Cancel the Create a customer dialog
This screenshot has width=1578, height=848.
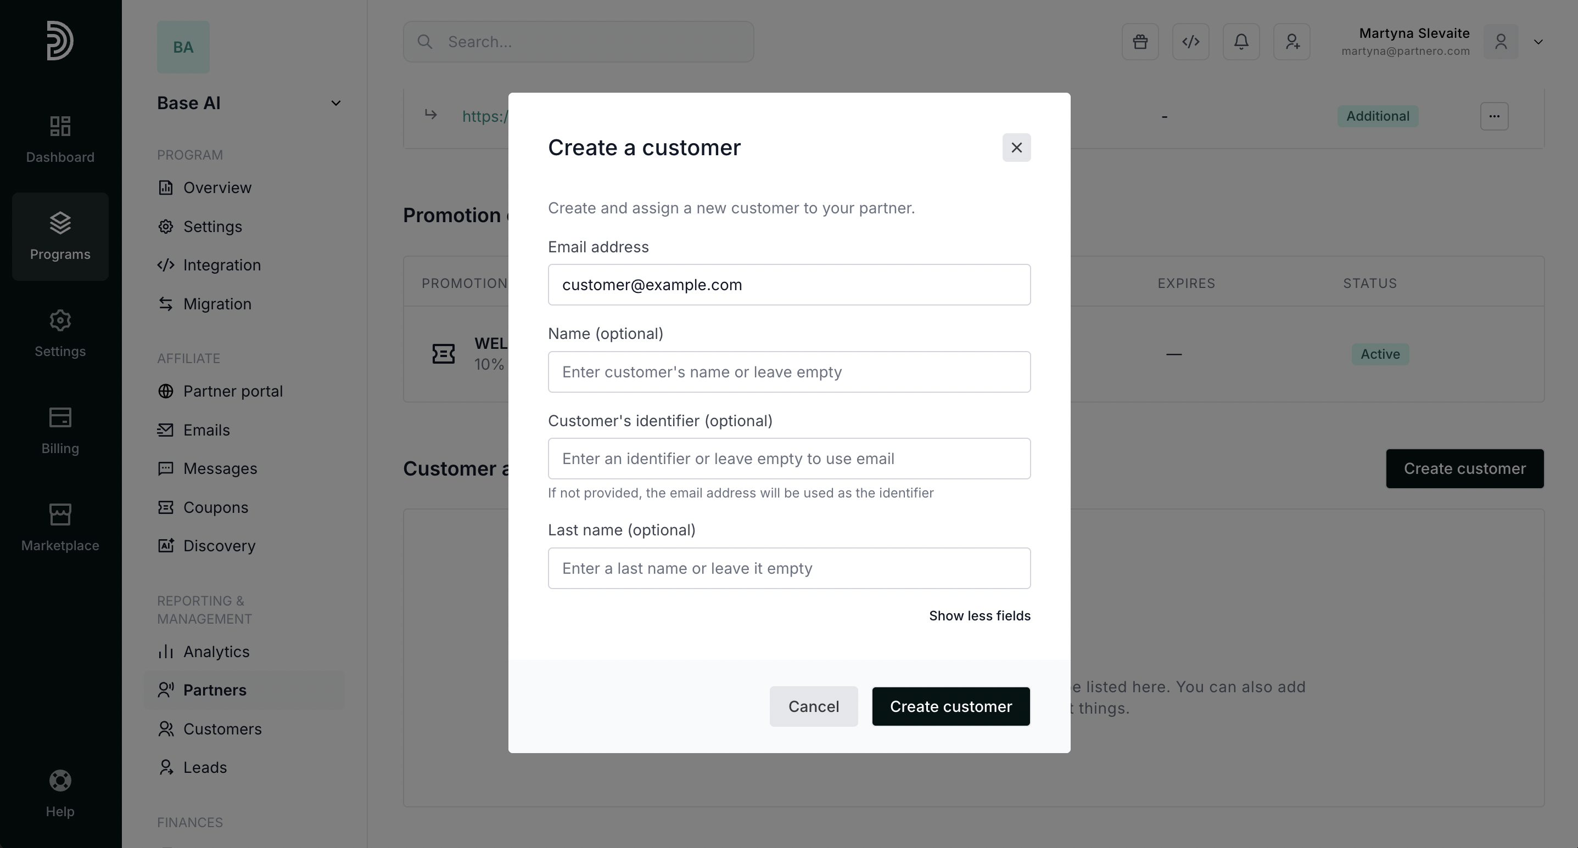[x=813, y=706]
